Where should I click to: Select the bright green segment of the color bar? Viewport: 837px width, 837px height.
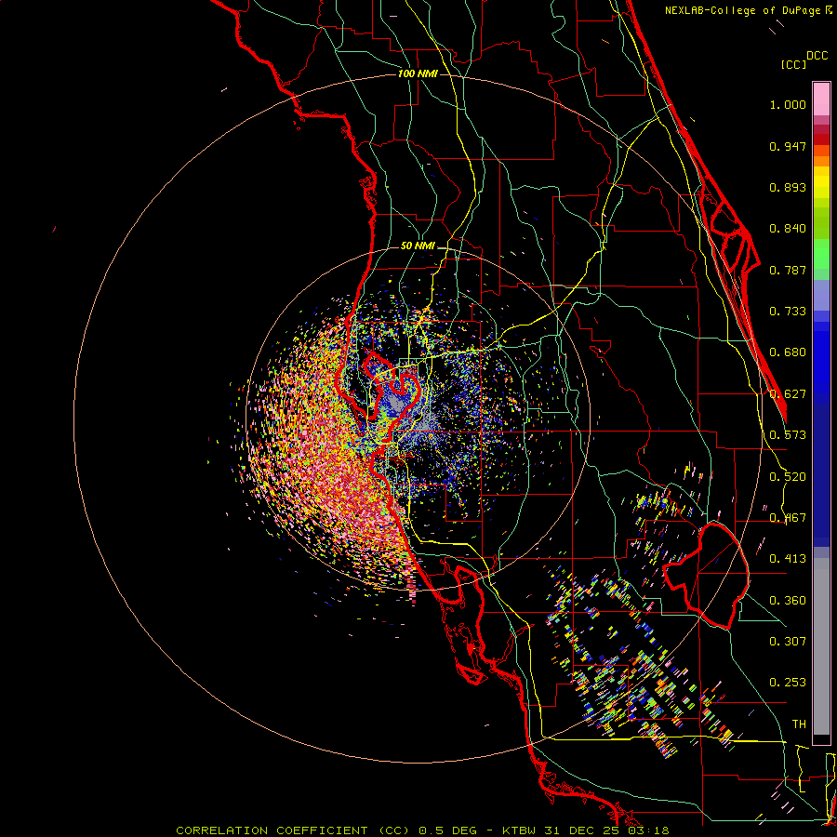point(821,254)
